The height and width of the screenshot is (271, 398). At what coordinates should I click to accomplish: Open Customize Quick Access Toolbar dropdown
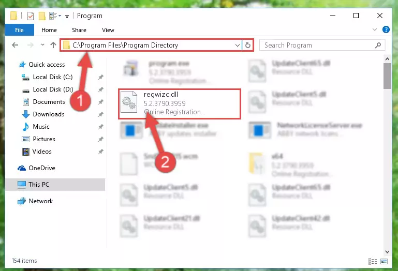click(x=67, y=17)
